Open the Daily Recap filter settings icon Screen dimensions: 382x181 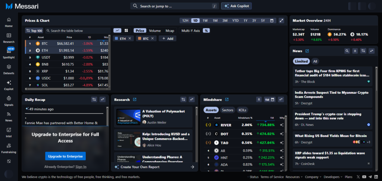(94, 99)
